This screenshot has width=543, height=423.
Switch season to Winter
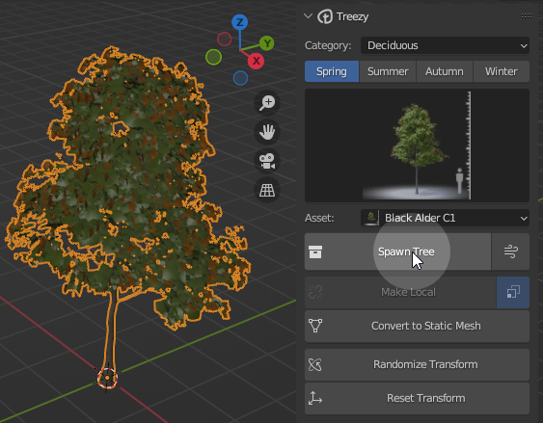tap(502, 71)
